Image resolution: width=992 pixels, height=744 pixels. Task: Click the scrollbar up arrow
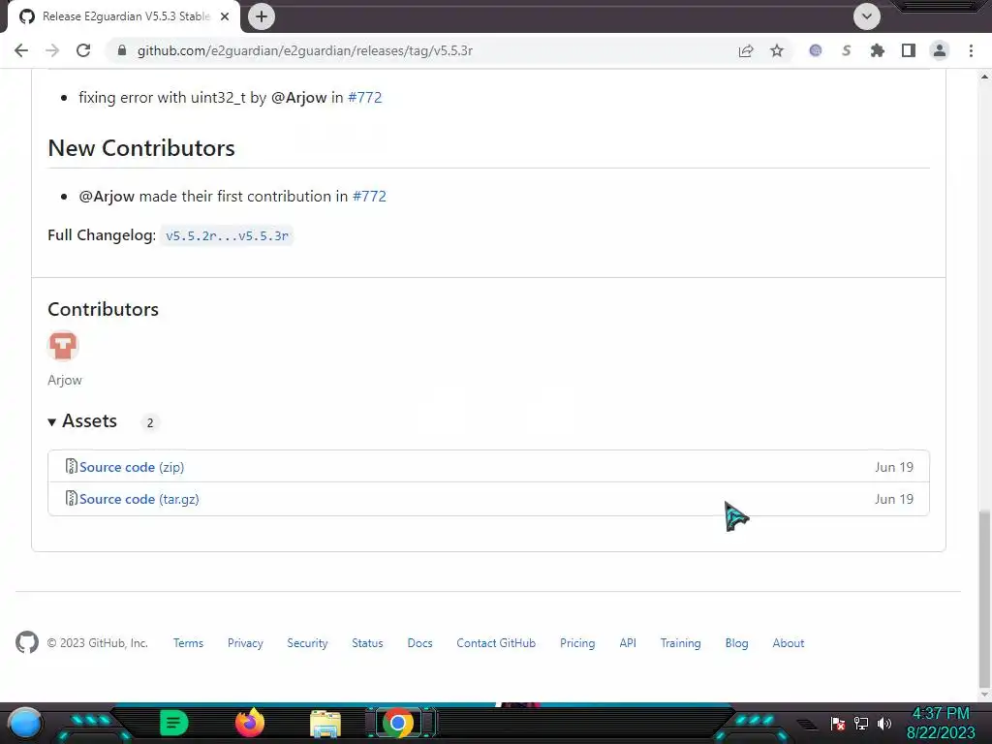(984, 77)
